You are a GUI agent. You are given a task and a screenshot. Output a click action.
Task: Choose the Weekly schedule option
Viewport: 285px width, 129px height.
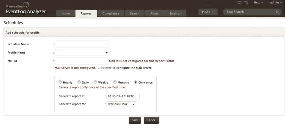pyautogui.click(x=95, y=82)
